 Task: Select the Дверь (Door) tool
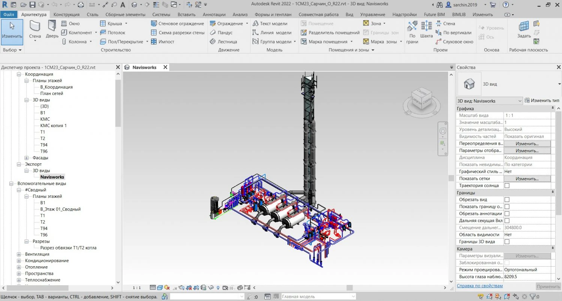[x=52, y=30]
